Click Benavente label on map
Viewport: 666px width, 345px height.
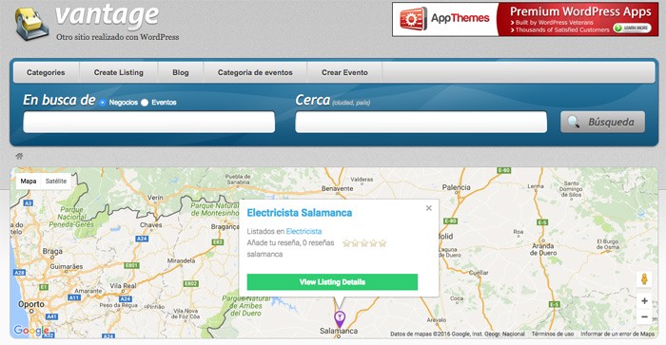(x=337, y=188)
